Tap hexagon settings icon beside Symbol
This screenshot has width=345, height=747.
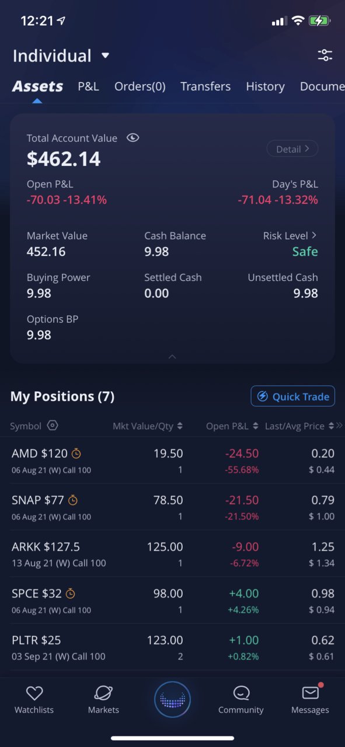53,426
